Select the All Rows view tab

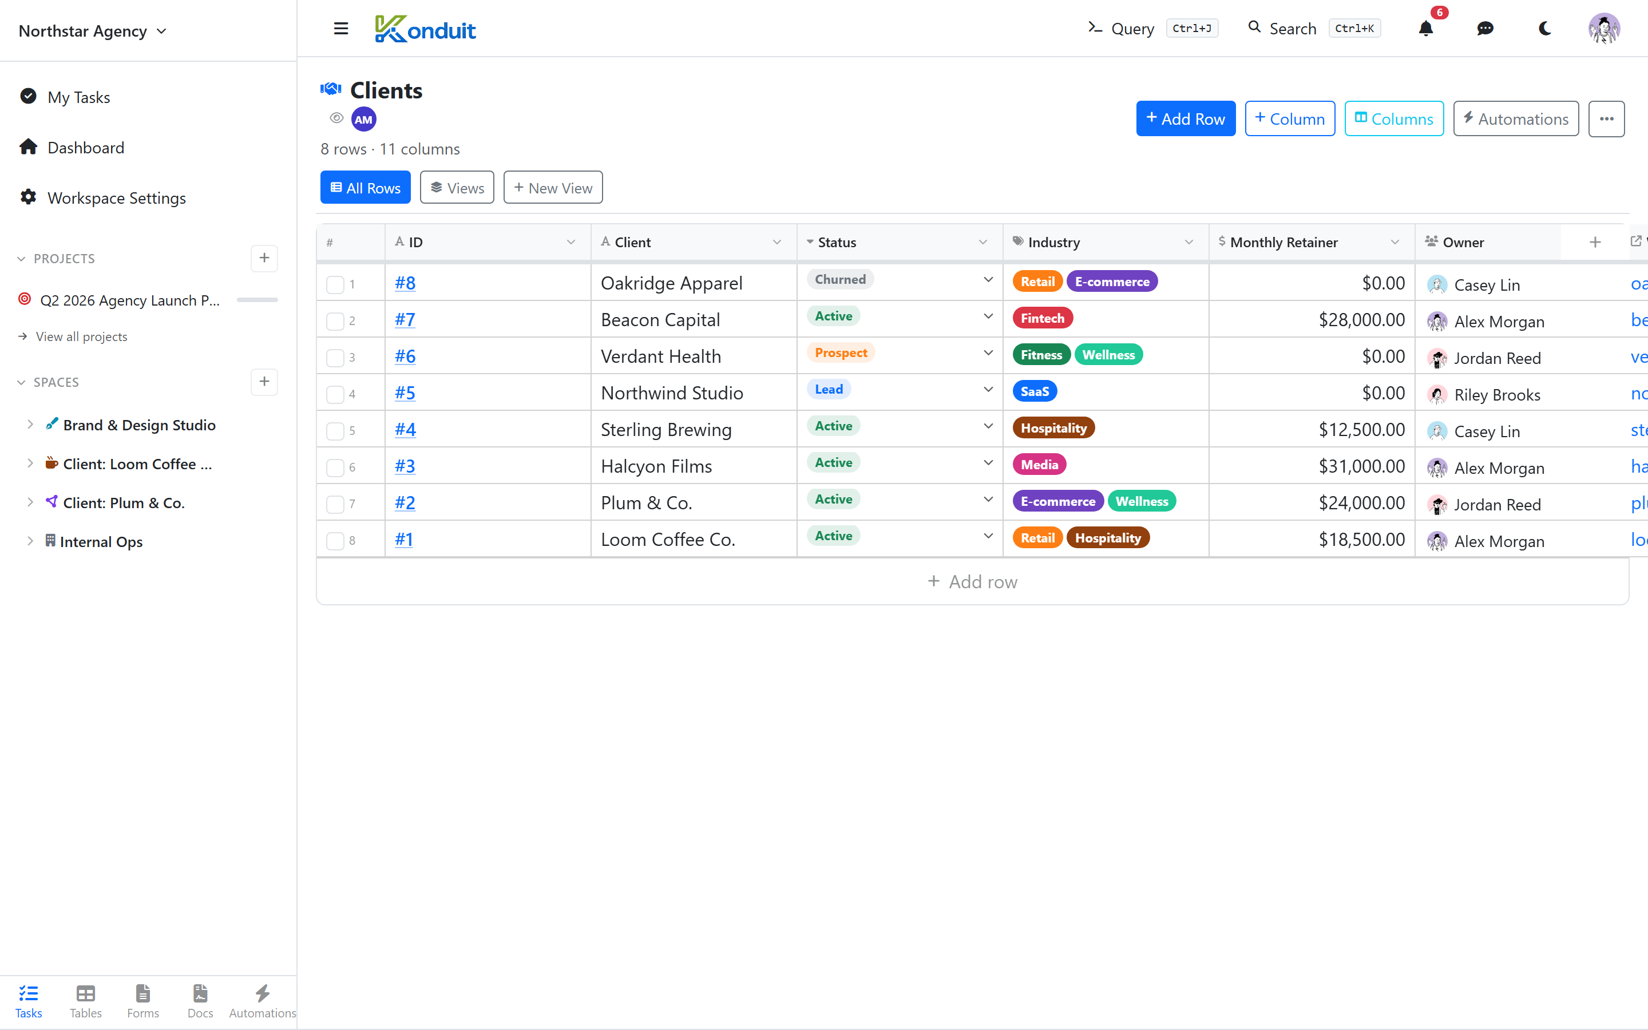(365, 187)
